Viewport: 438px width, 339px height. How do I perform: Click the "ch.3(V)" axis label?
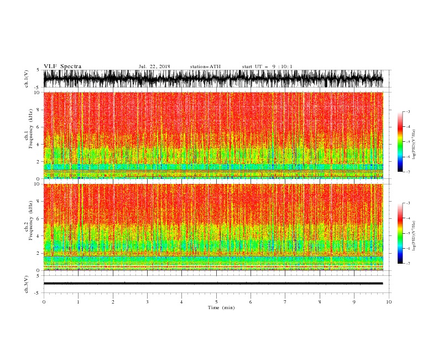[27, 284]
